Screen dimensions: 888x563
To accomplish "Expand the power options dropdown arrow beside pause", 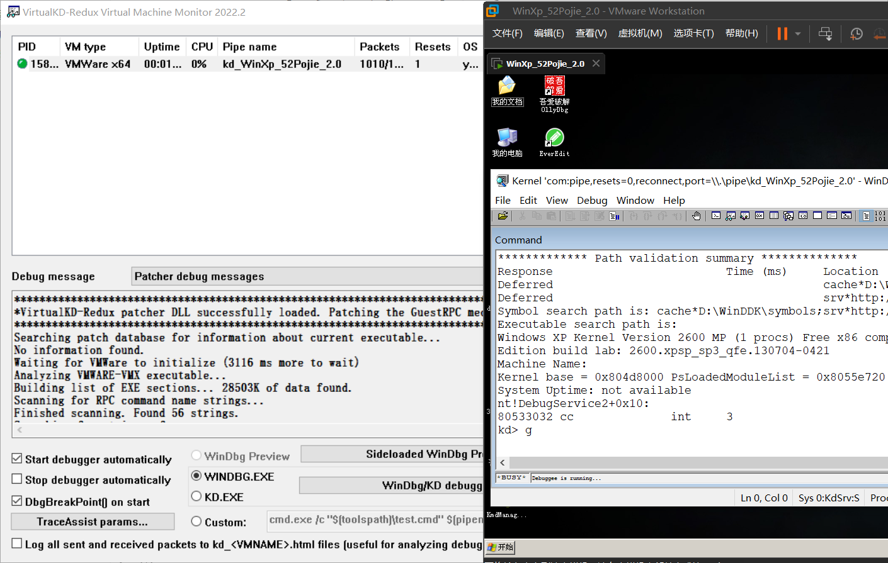I will [x=798, y=34].
